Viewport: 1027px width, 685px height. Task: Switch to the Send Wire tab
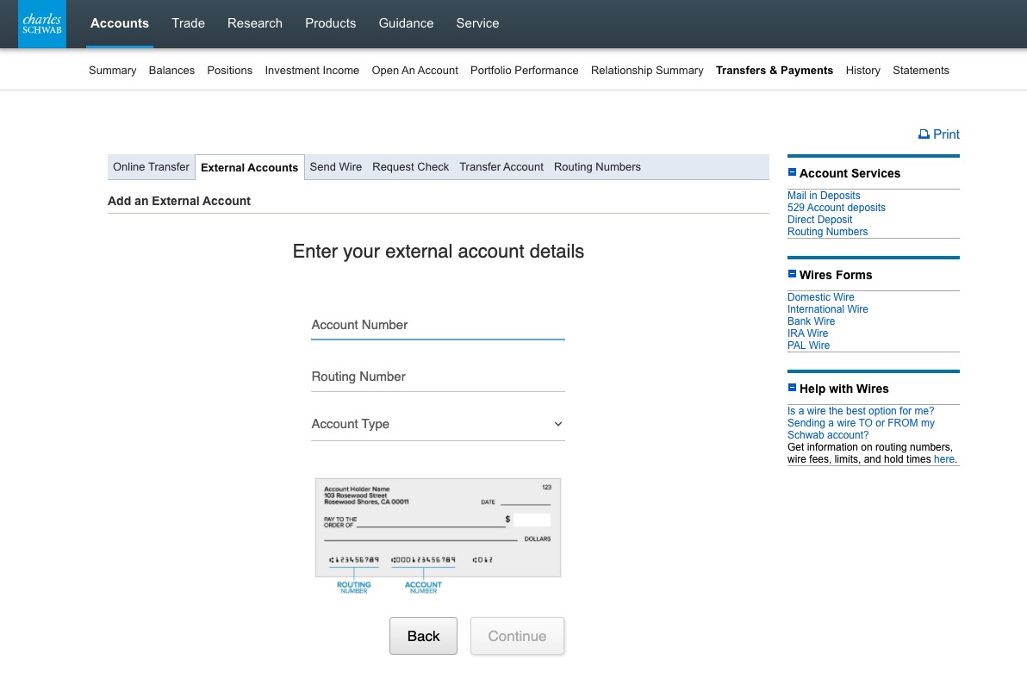click(x=336, y=167)
